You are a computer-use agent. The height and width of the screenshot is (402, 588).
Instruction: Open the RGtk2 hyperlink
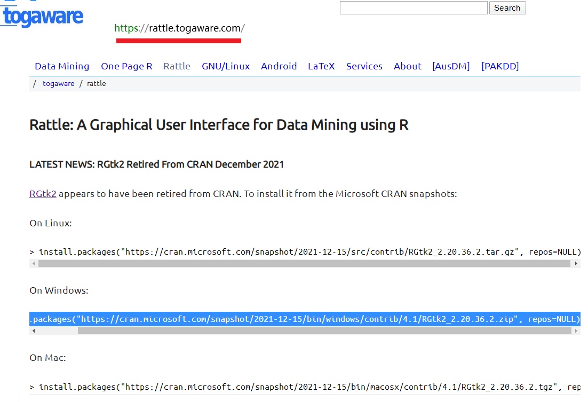42,194
